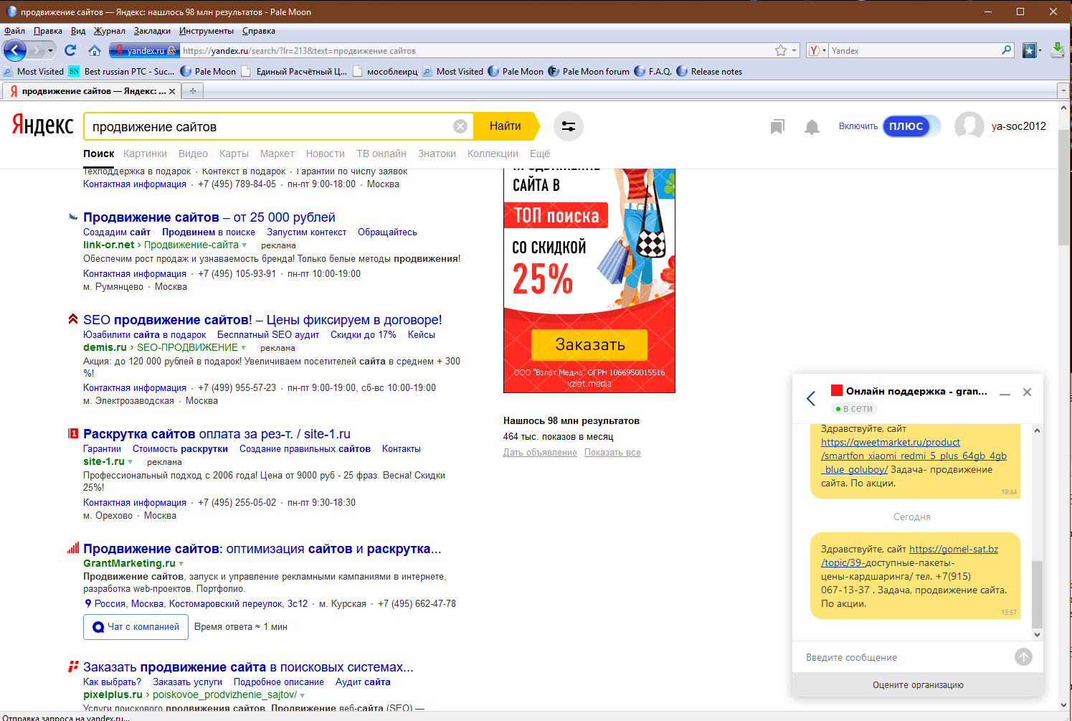Viewport: 1072px width, 721px height.
Task: Click the magnifier in the Yandex search box
Action: pos(1007,50)
